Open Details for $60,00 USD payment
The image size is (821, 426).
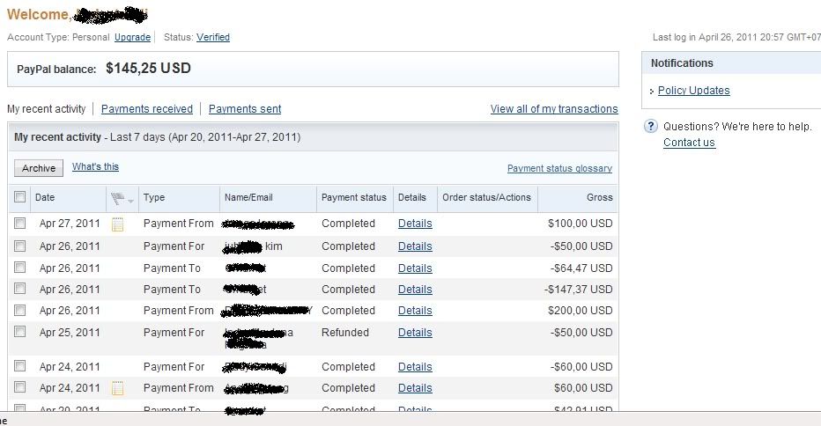click(x=415, y=388)
